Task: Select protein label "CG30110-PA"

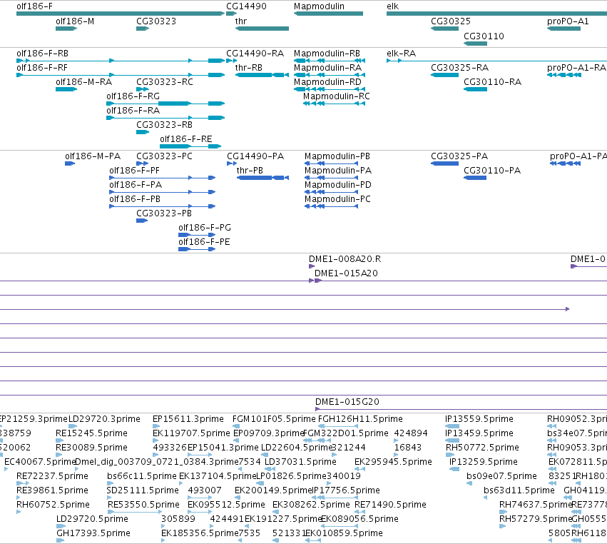Action: 492,171
